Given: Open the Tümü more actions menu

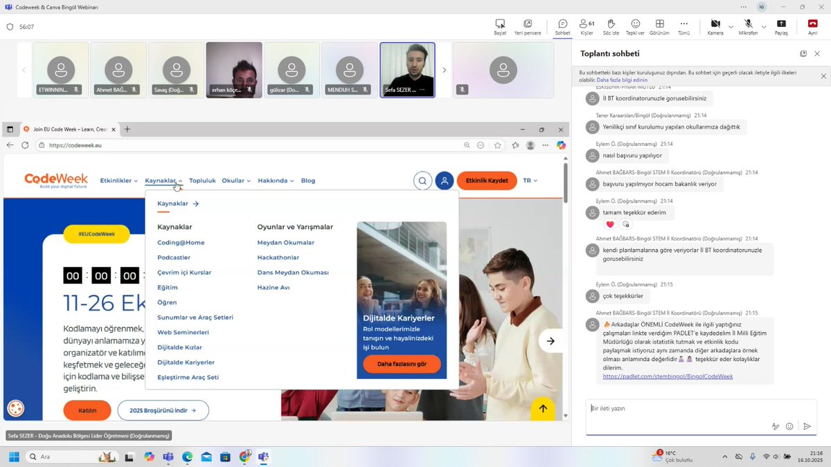Looking at the screenshot, I should pos(683,27).
